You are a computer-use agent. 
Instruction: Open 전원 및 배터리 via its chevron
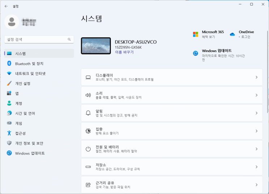point(257,149)
